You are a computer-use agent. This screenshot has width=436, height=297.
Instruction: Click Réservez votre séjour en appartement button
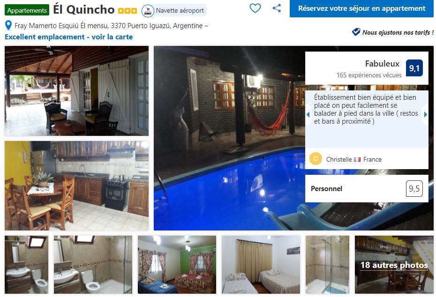tap(361, 8)
